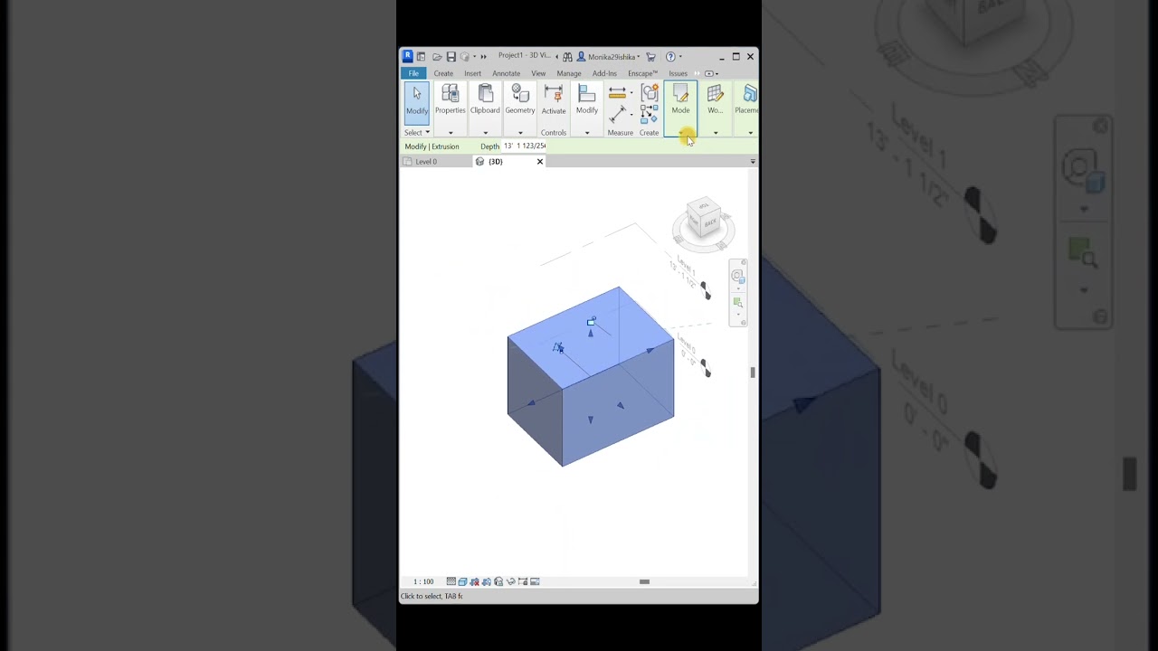Viewport: 1158px width, 651px height.
Task: Toggle Show Crop Region in view control bar
Action: coord(486,581)
